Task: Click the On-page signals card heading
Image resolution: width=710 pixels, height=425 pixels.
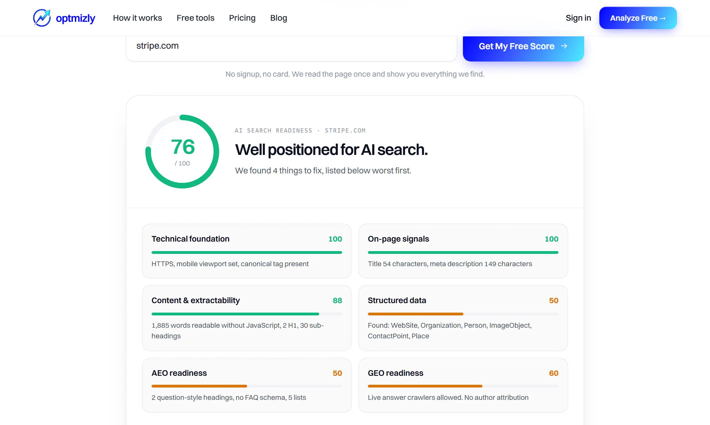Action: (398, 239)
